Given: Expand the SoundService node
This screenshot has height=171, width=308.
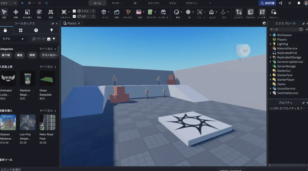Looking at the screenshot, I should pyautogui.click(x=270, y=88).
